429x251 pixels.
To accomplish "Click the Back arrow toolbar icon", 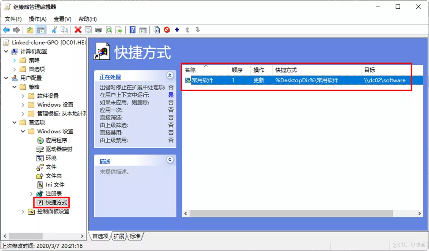I will coord(6,30).
